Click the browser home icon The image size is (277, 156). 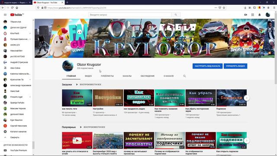[17, 8]
